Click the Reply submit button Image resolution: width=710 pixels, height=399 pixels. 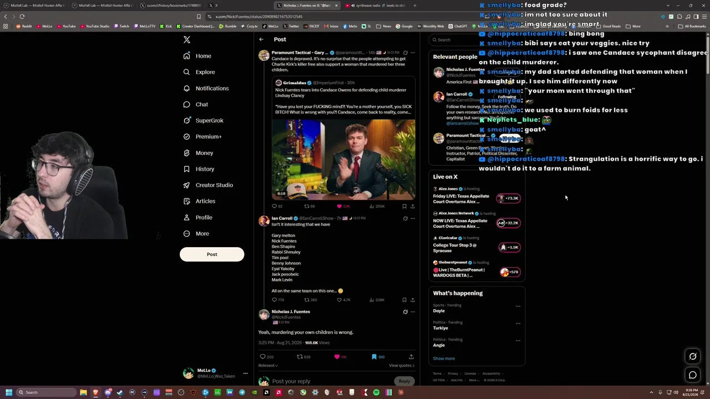404,381
